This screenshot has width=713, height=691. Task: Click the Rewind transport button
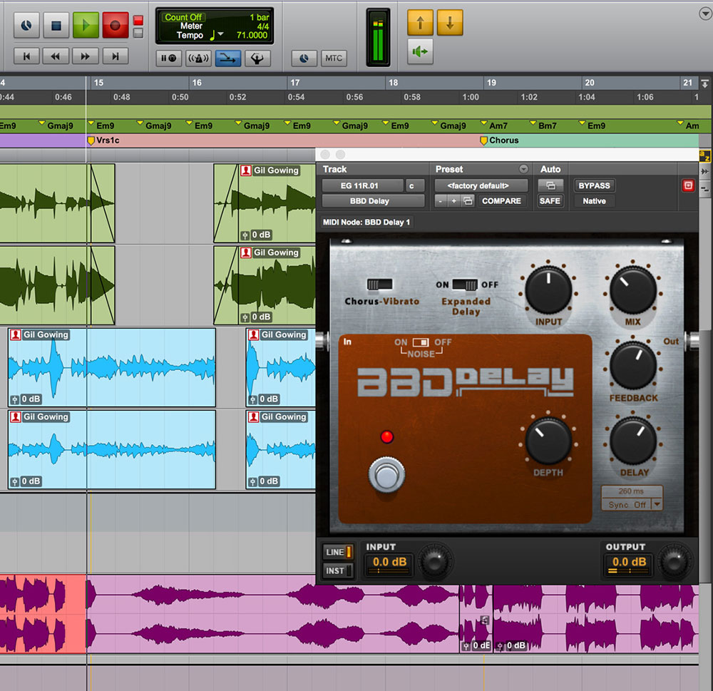tap(56, 56)
